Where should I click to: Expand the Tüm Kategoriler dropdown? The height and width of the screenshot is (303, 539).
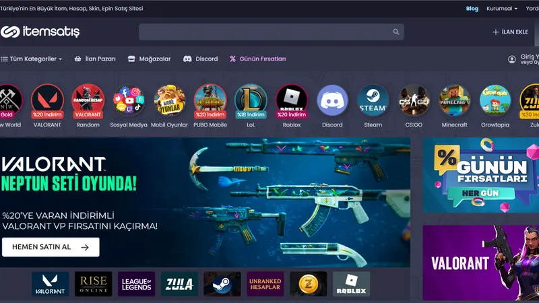32,59
